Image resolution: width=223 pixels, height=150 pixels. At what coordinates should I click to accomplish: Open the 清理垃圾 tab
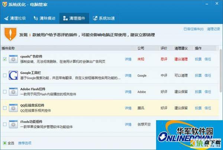point(15,18)
